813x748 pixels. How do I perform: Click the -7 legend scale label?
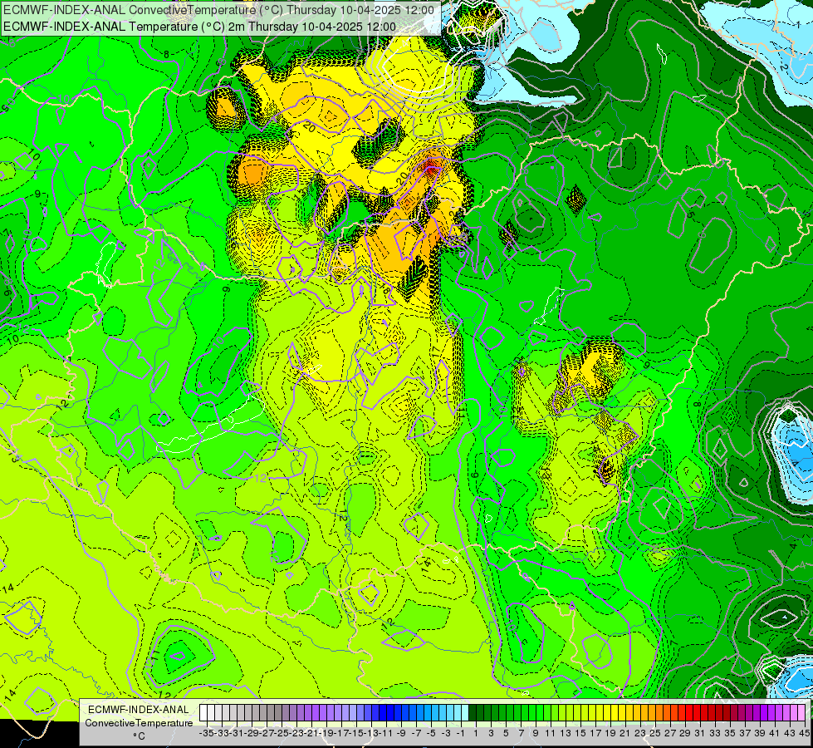[415, 734]
